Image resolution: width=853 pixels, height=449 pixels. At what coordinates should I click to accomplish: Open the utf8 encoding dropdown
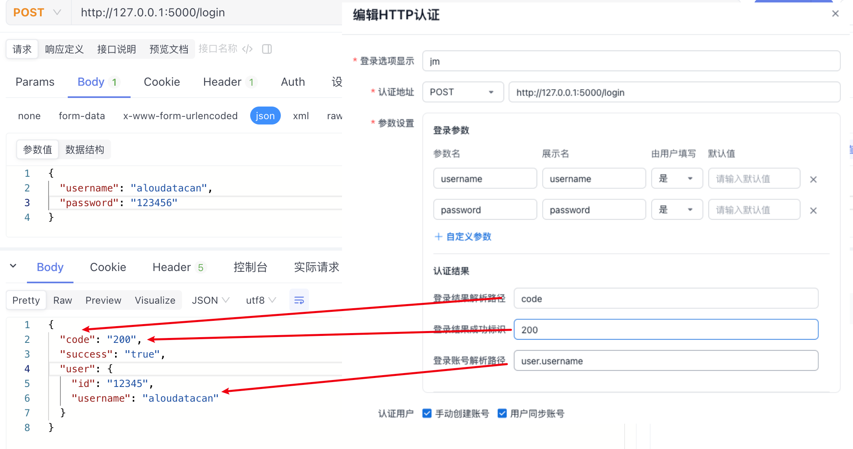[x=261, y=300]
